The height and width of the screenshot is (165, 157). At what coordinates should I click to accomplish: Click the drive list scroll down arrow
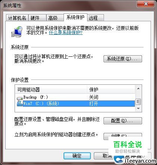138,109
